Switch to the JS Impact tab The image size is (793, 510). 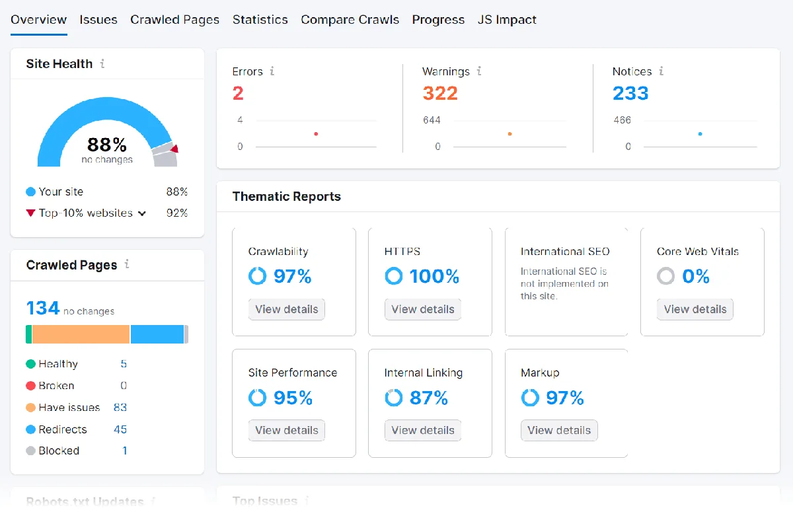[x=507, y=20]
